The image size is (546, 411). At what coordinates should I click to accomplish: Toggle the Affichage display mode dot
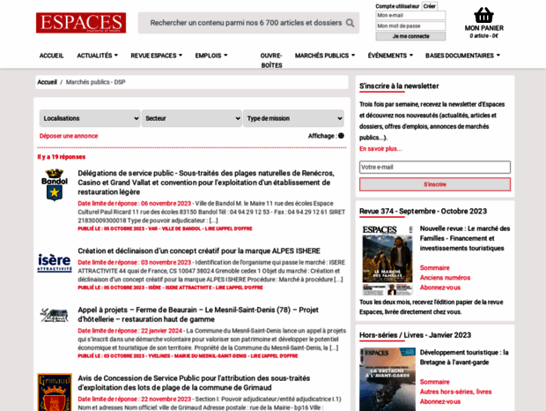[x=342, y=136]
